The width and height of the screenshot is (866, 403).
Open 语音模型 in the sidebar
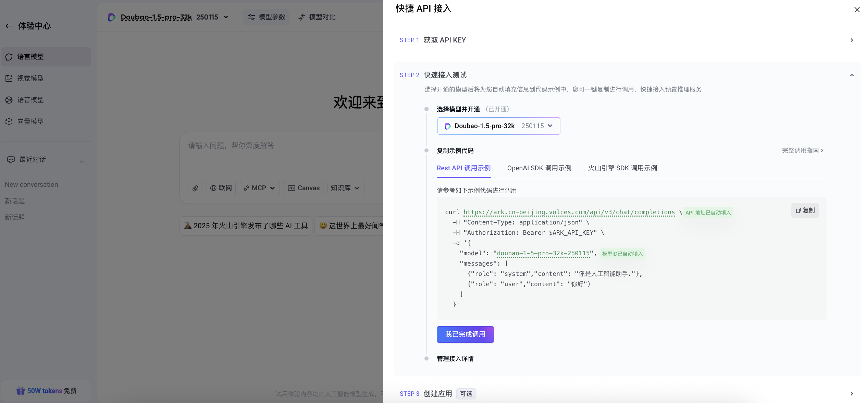point(30,100)
